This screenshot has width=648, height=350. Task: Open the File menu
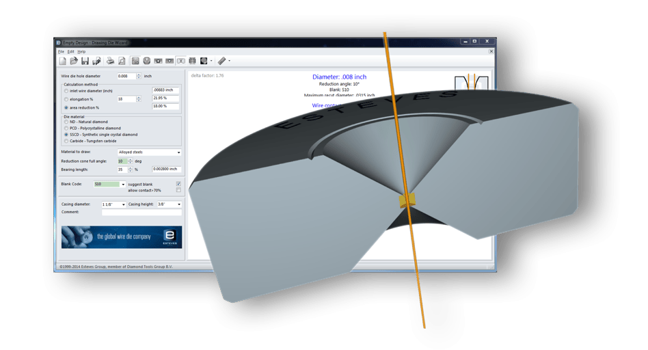[x=61, y=52]
